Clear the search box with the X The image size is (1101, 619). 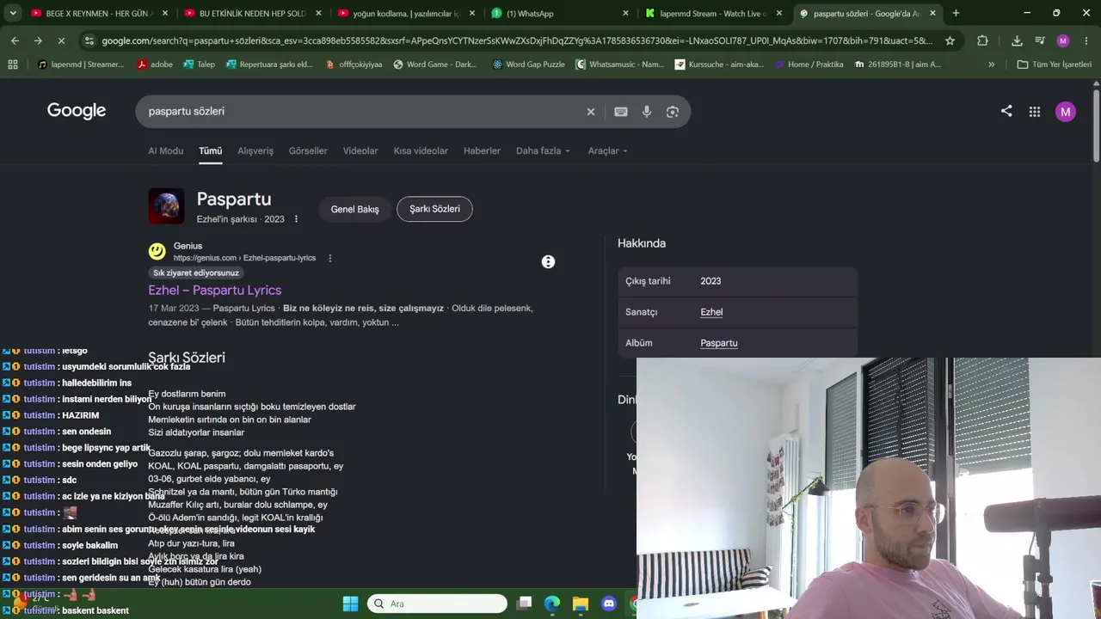coord(591,112)
